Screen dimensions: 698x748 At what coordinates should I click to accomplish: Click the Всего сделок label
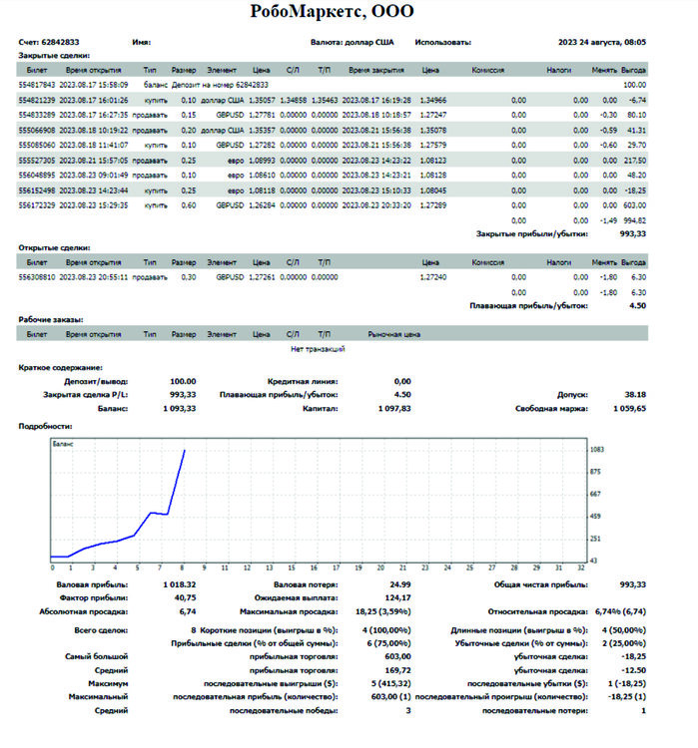click(x=101, y=630)
